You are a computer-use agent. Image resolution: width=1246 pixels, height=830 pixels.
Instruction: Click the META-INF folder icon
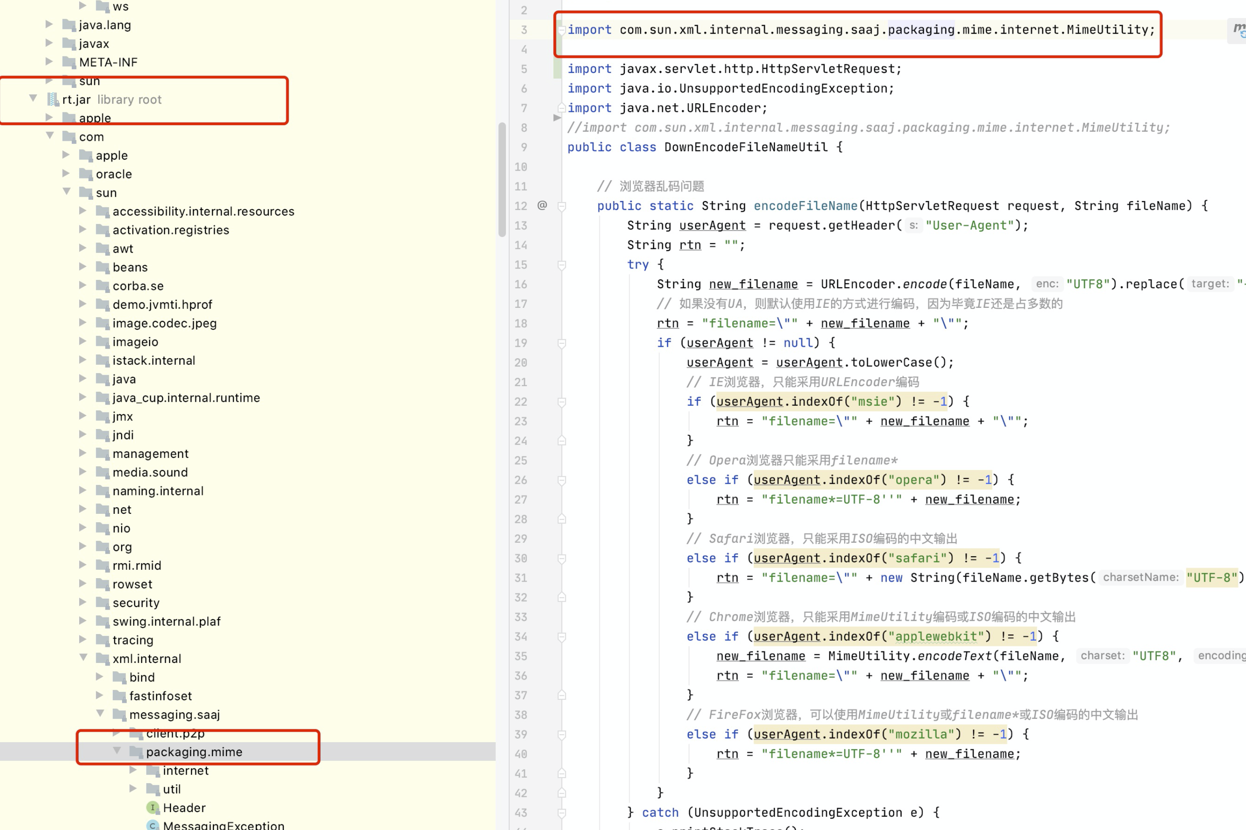[70, 63]
